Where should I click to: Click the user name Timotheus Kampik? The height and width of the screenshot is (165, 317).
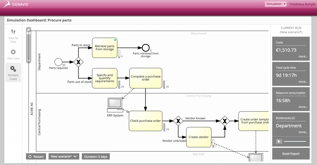[x=302, y=4]
